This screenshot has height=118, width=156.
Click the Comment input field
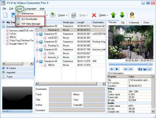point(77,110)
